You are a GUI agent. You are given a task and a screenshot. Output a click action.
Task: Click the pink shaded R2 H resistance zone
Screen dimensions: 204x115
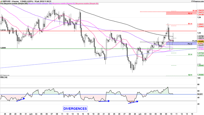point(181,13)
